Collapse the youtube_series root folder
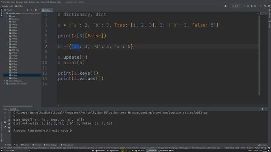 tap(5, 13)
